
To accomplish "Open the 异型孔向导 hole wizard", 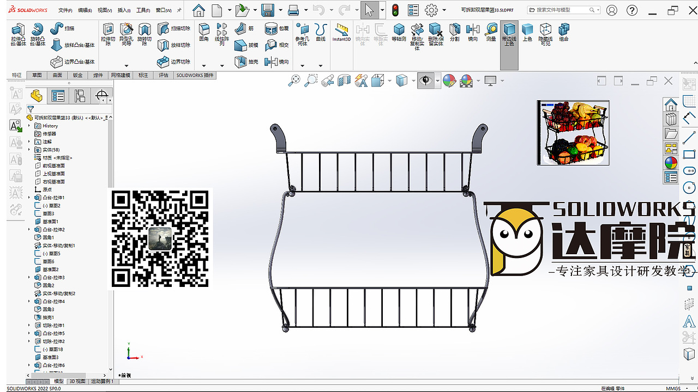I will click(127, 35).
